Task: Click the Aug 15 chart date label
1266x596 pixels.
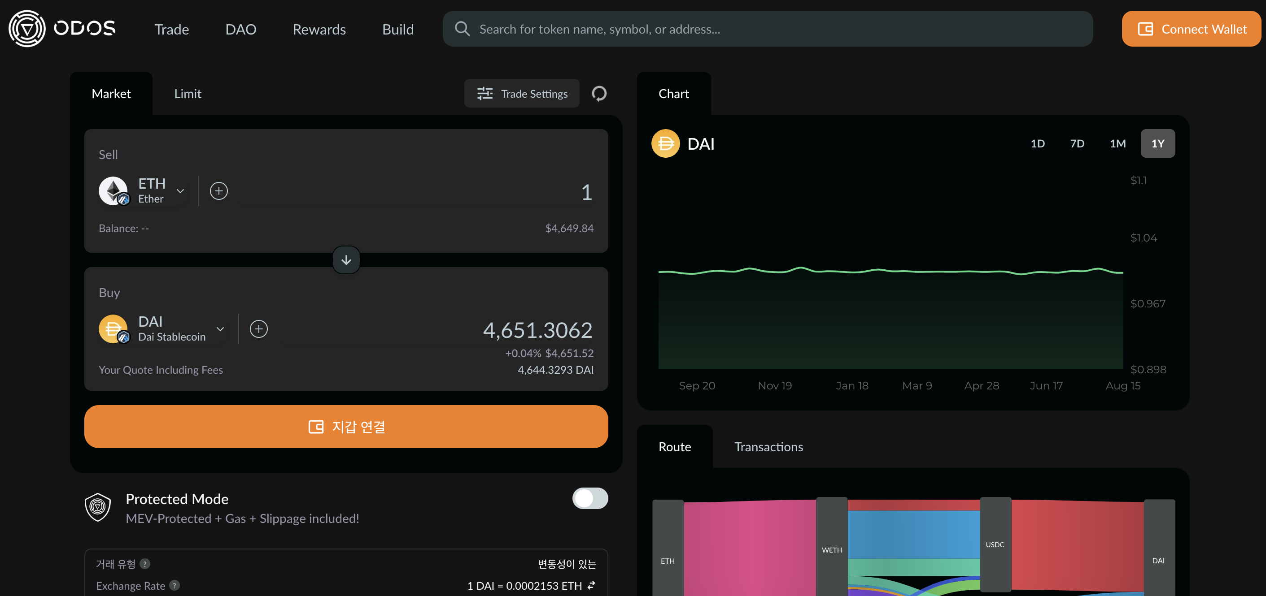Action: pos(1122,385)
